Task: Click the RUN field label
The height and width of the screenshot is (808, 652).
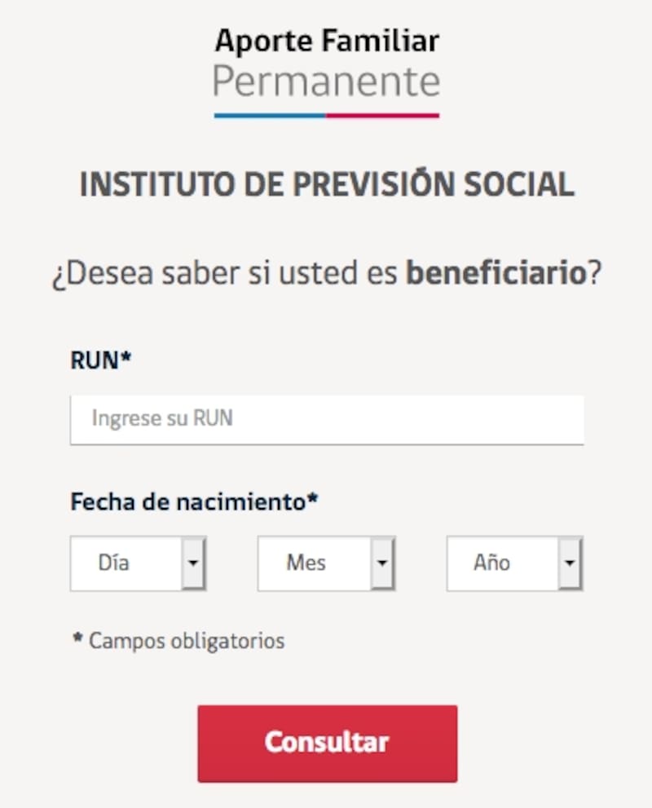Action: pos(96,361)
